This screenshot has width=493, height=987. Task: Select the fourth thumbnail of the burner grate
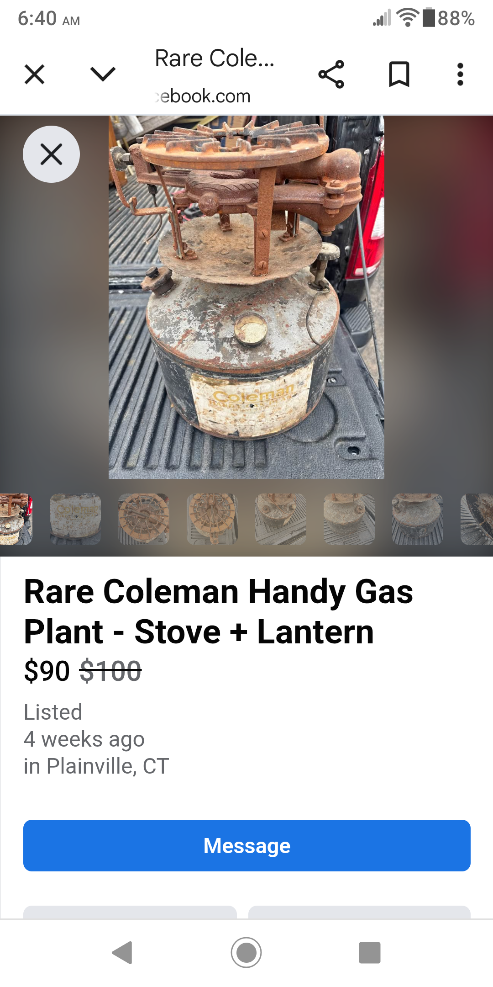click(212, 519)
